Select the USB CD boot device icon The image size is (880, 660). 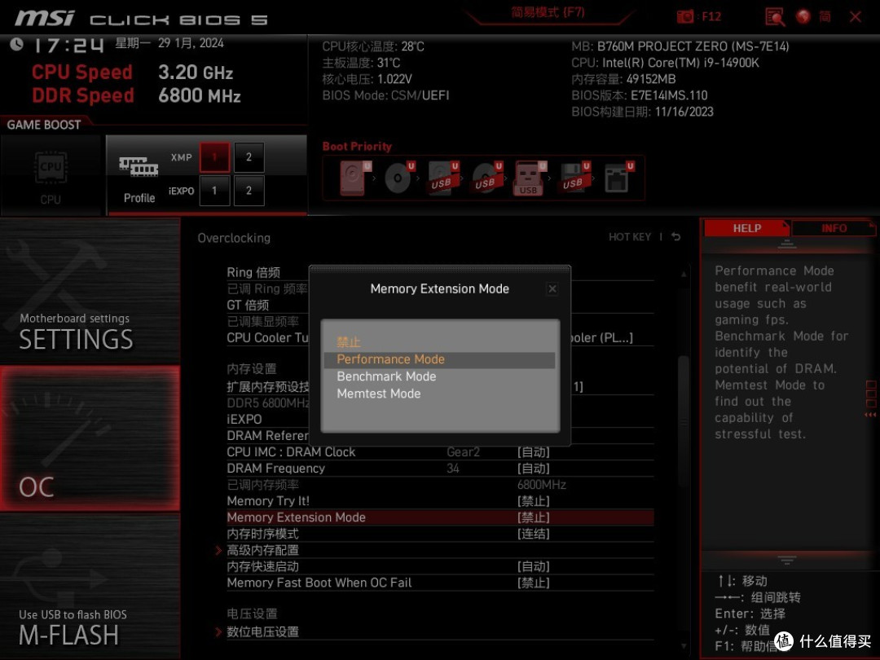[x=486, y=178]
